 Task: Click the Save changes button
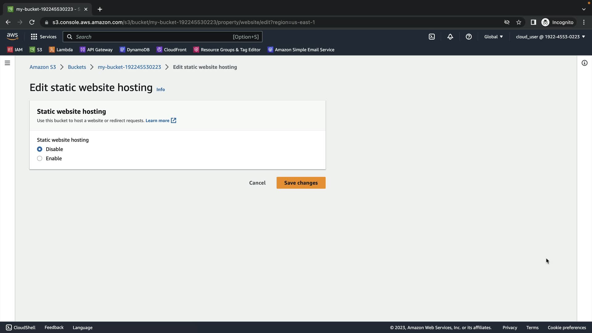pyautogui.click(x=301, y=183)
